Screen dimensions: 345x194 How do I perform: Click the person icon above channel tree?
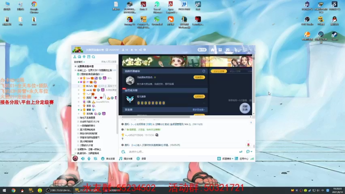75,57
